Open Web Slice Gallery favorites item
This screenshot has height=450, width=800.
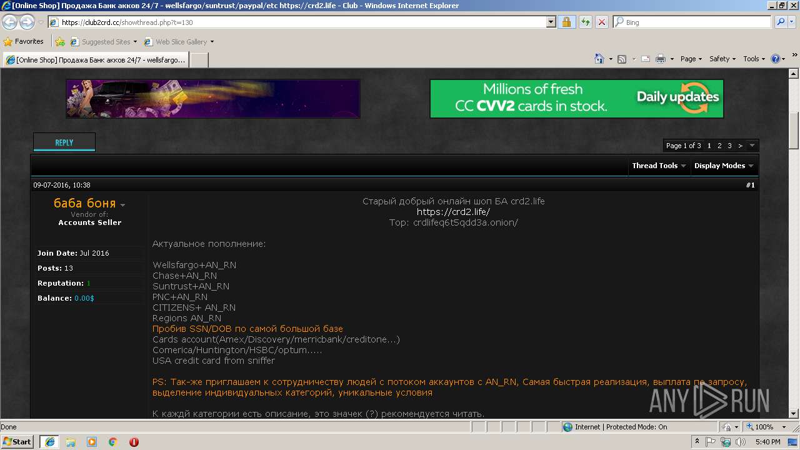click(x=179, y=42)
